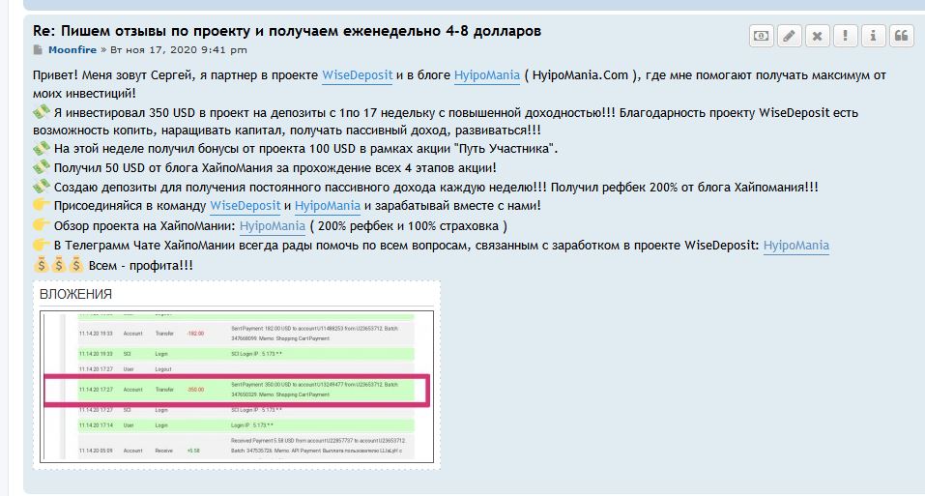
Task: Edit the post using the pencil icon
Action: (790, 36)
